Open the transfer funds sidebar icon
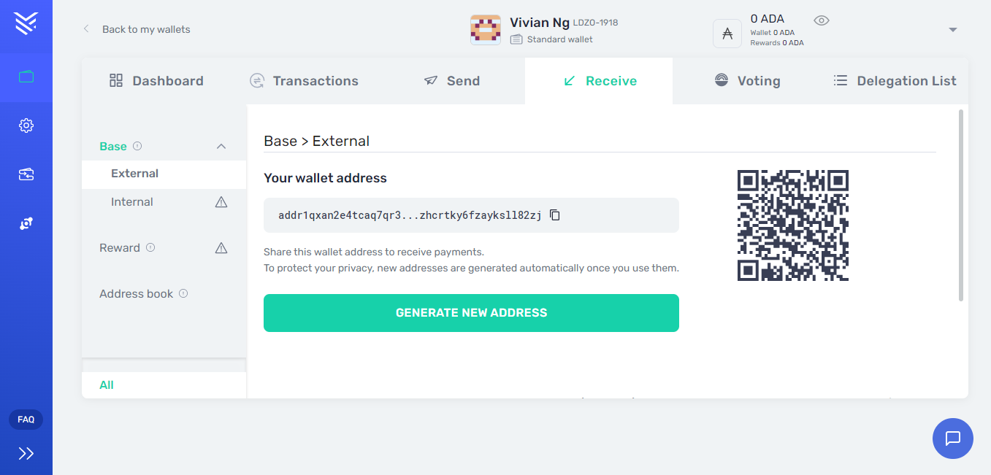 click(x=26, y=174)
